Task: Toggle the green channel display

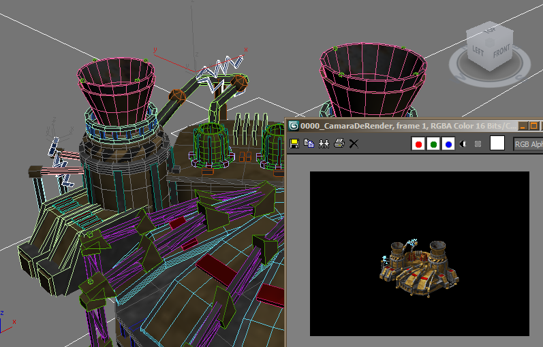Action: [433, 144]
